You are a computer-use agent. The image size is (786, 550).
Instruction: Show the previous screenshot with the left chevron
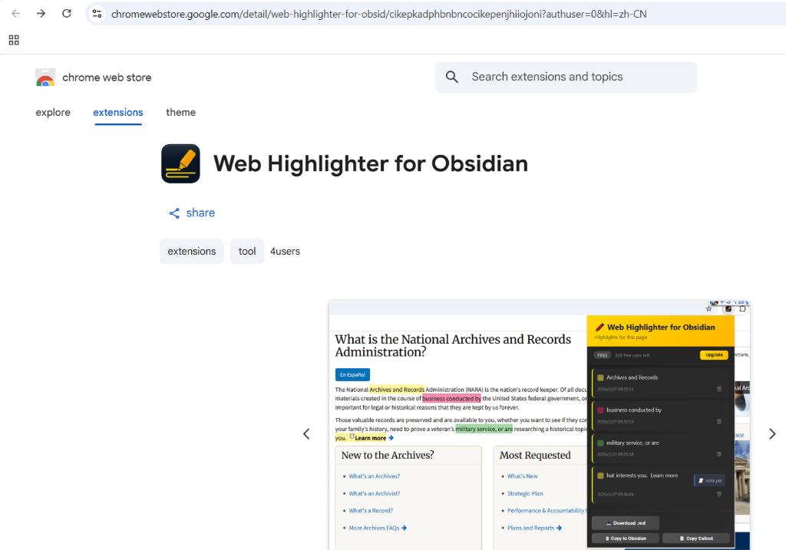coord(306,433)
